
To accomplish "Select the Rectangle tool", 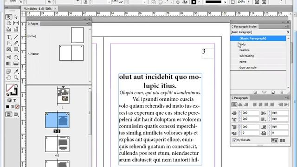I will click(x=16, y=50).
